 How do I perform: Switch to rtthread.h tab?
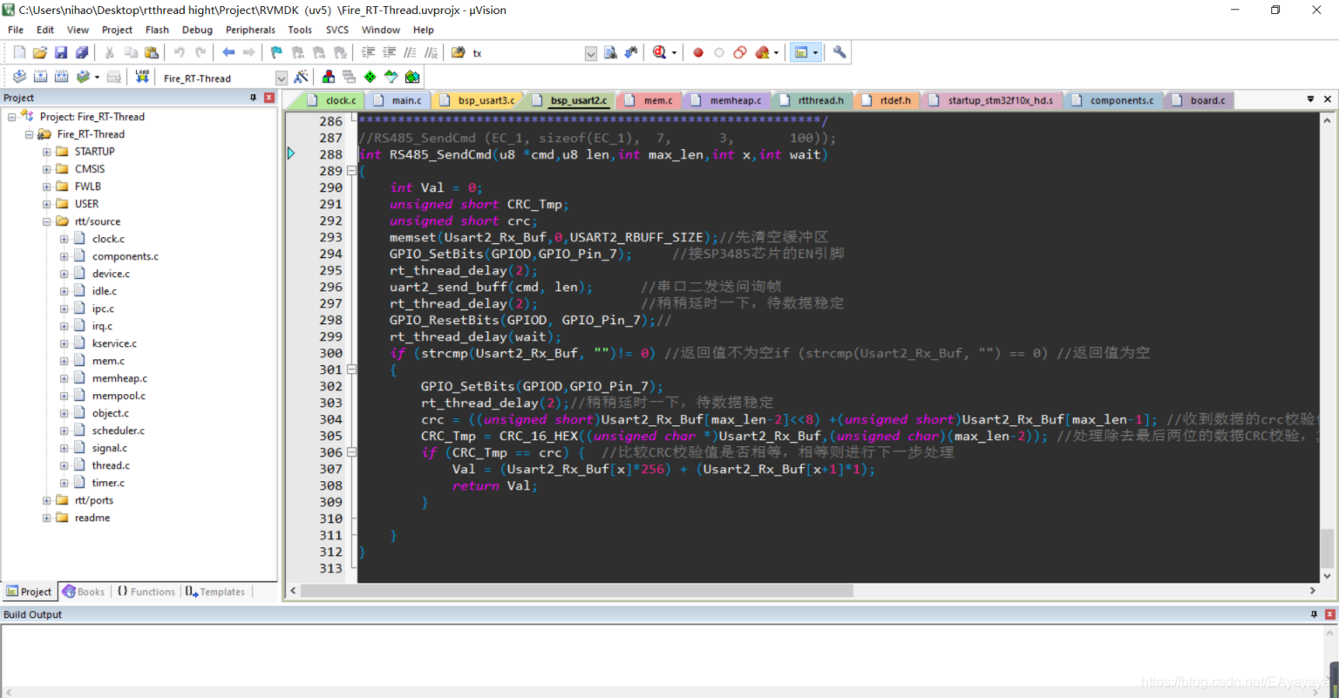point(812,100)
